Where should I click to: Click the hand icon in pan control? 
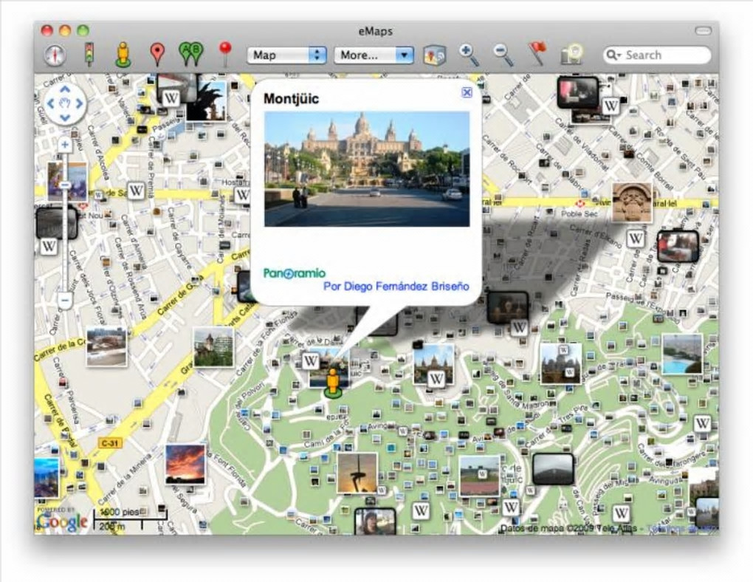pos(65,103)
